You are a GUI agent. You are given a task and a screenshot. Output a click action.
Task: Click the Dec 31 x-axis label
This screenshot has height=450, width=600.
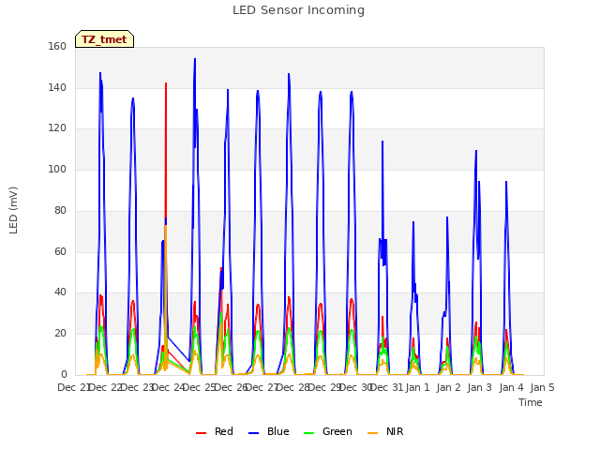tap(387, 387)
